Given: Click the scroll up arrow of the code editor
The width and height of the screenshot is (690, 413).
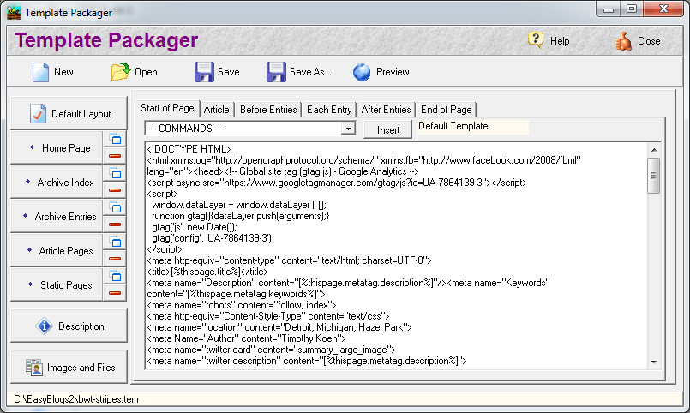Looking at the screenshot, I should coord(654,150).
